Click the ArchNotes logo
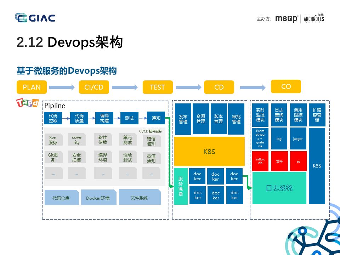The image size is (340, 255). [314, 18]
